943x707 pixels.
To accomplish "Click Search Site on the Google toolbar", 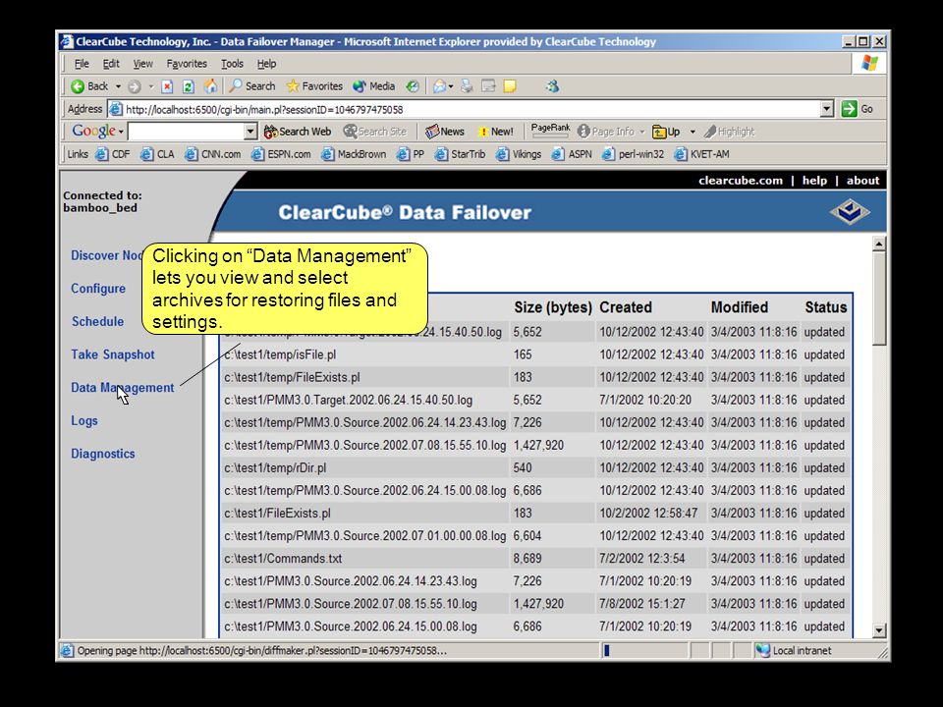I will (375, 132).
